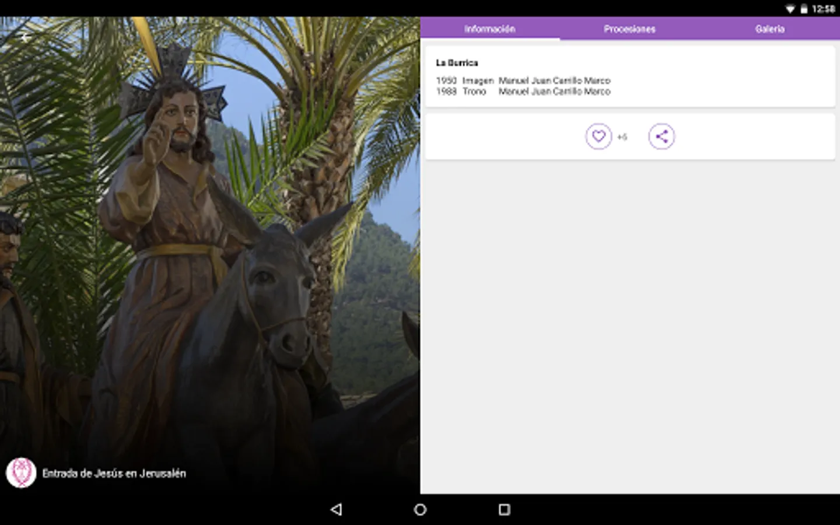The image size is (840, 525).
Task: Select the '1950 Imagen' row
Action: point(523,80)
